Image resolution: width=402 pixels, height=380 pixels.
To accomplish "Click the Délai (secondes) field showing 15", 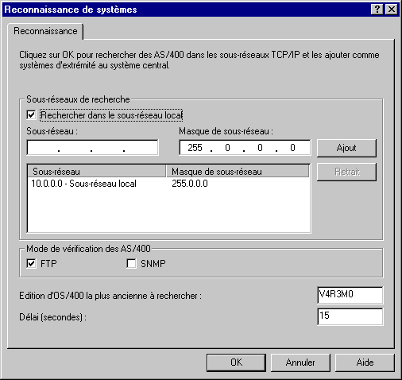I will (x=350, y=316).
